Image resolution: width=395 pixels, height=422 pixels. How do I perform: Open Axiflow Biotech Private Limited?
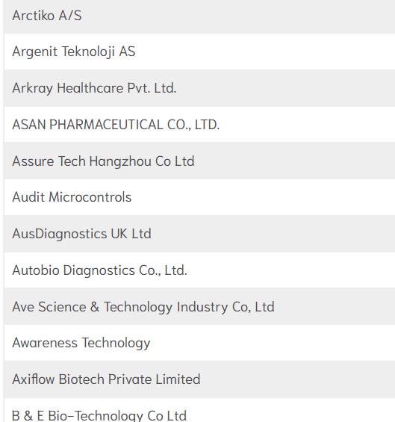(x=199, y=379)
